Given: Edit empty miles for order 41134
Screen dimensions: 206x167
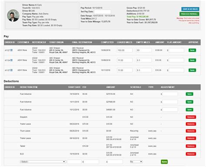Looking at the screenshot, I should (144, 60).
